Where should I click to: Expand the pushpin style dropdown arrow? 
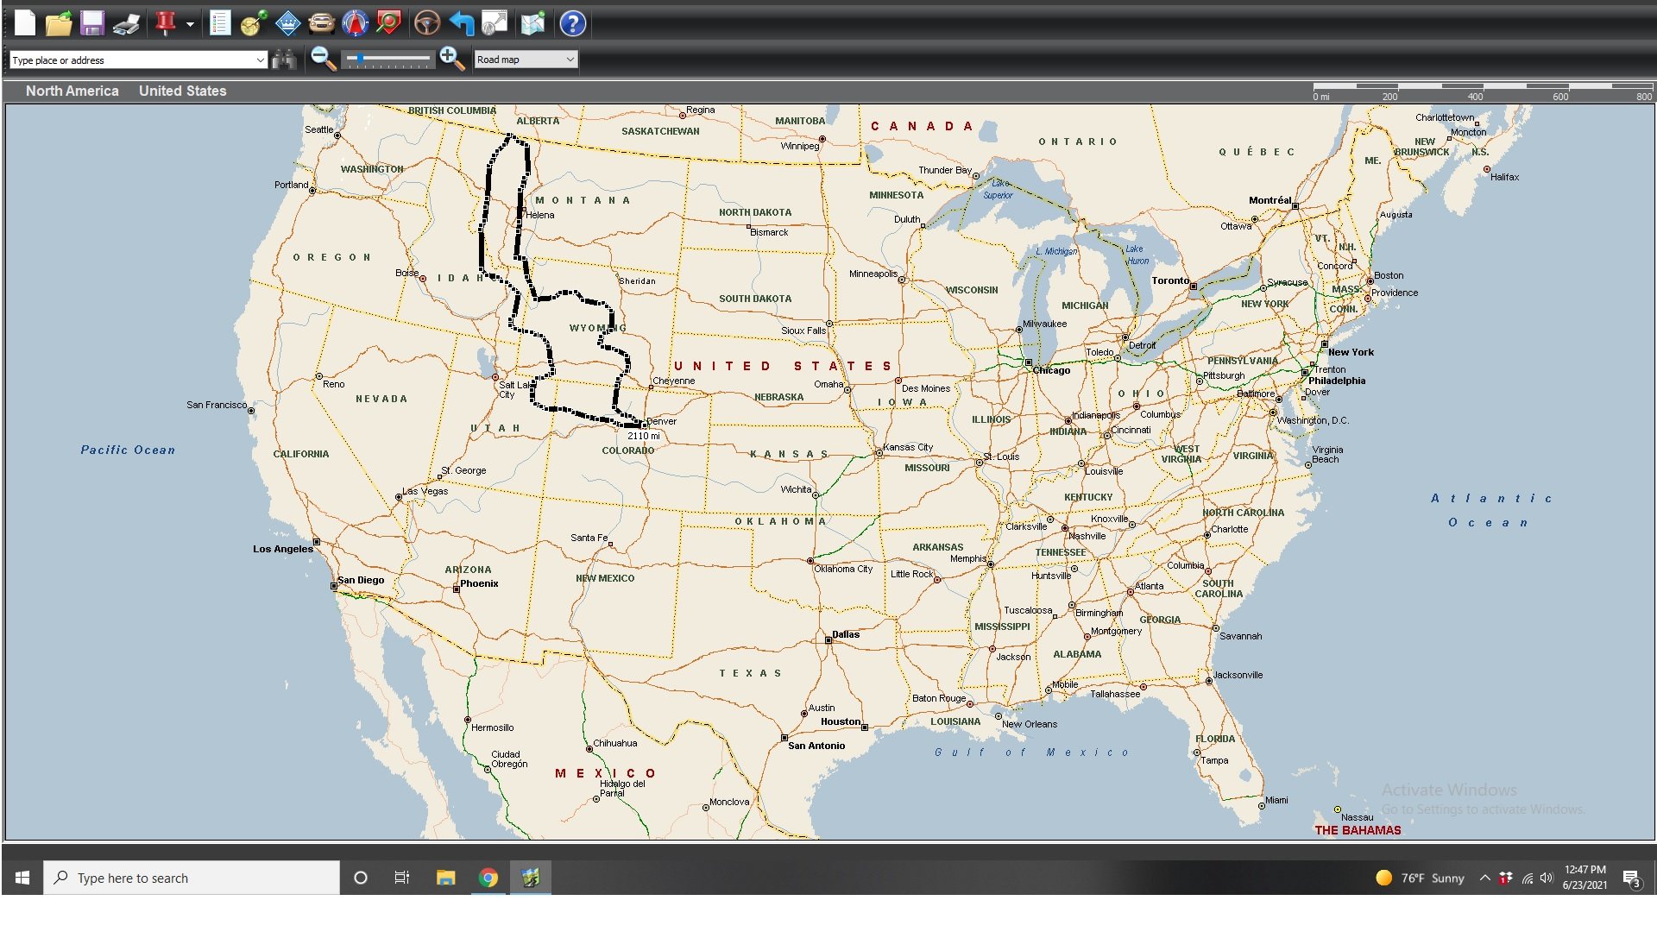(190, 24)
